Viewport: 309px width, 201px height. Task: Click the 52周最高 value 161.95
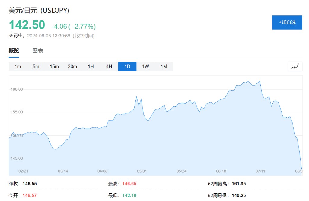click(239, 184)
